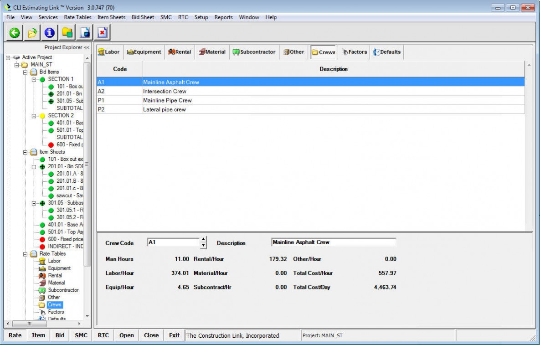Viewport: 540px width, 345px height.
Task: Collapse the Bid Items tree node
Action: tap(25, 72)
